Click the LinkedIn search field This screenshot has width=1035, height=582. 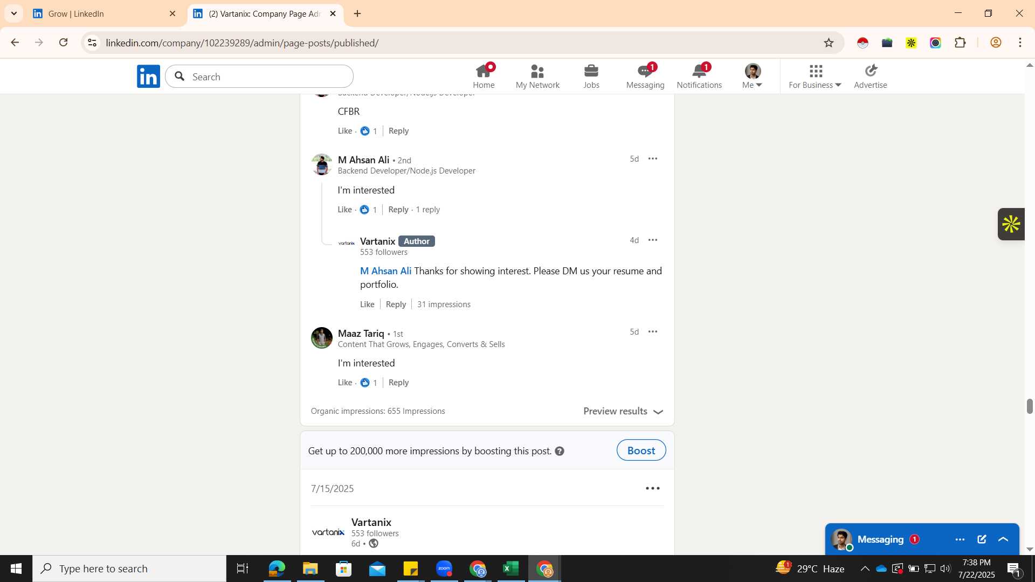(x=259, y=77)
